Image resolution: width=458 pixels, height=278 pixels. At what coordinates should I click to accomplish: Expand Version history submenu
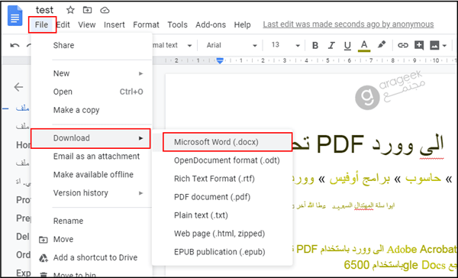tap(91, 193)
